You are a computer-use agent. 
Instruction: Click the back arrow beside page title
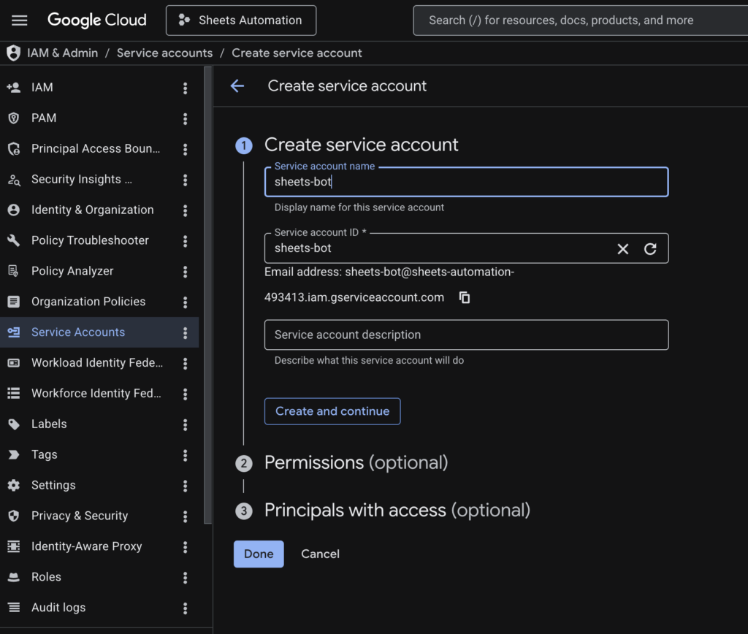(x=237, y=86)
